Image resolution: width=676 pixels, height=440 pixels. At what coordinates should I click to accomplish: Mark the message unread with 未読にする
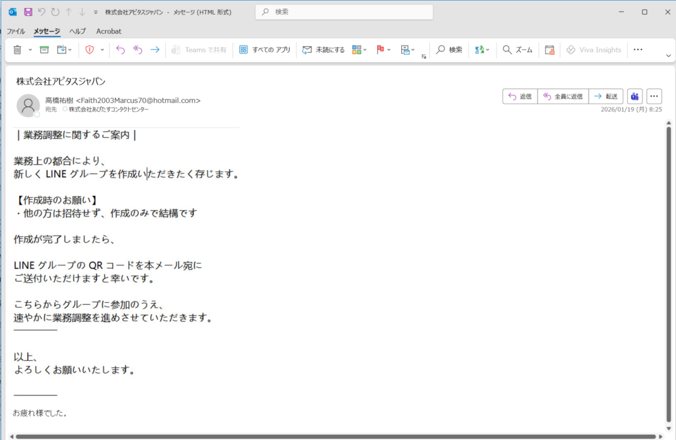click(323, 49)
